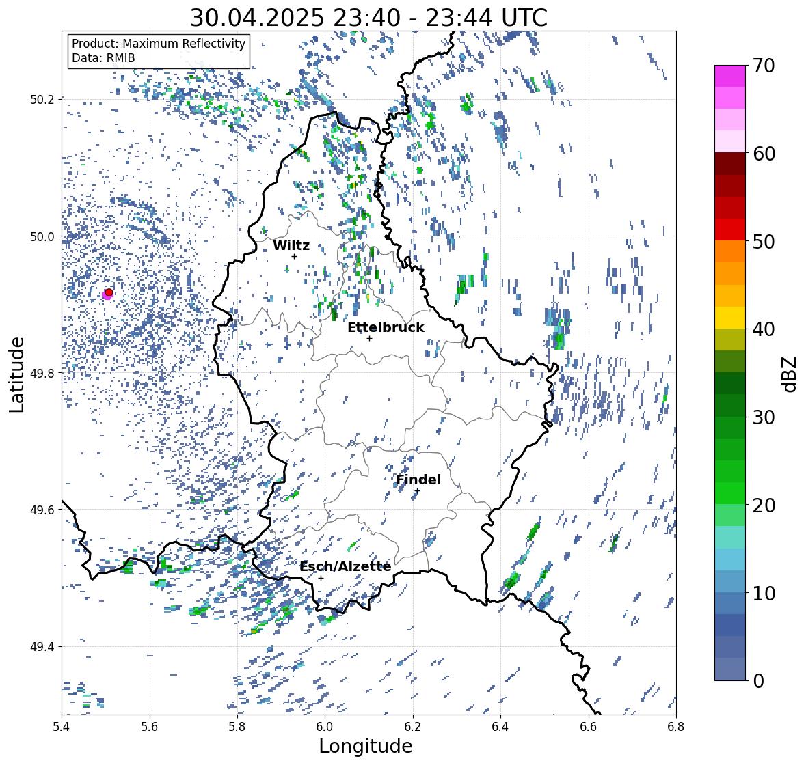Click the Product: Maximum Reflectivity text
Screen dimensions: 806x763
(159, 44)
